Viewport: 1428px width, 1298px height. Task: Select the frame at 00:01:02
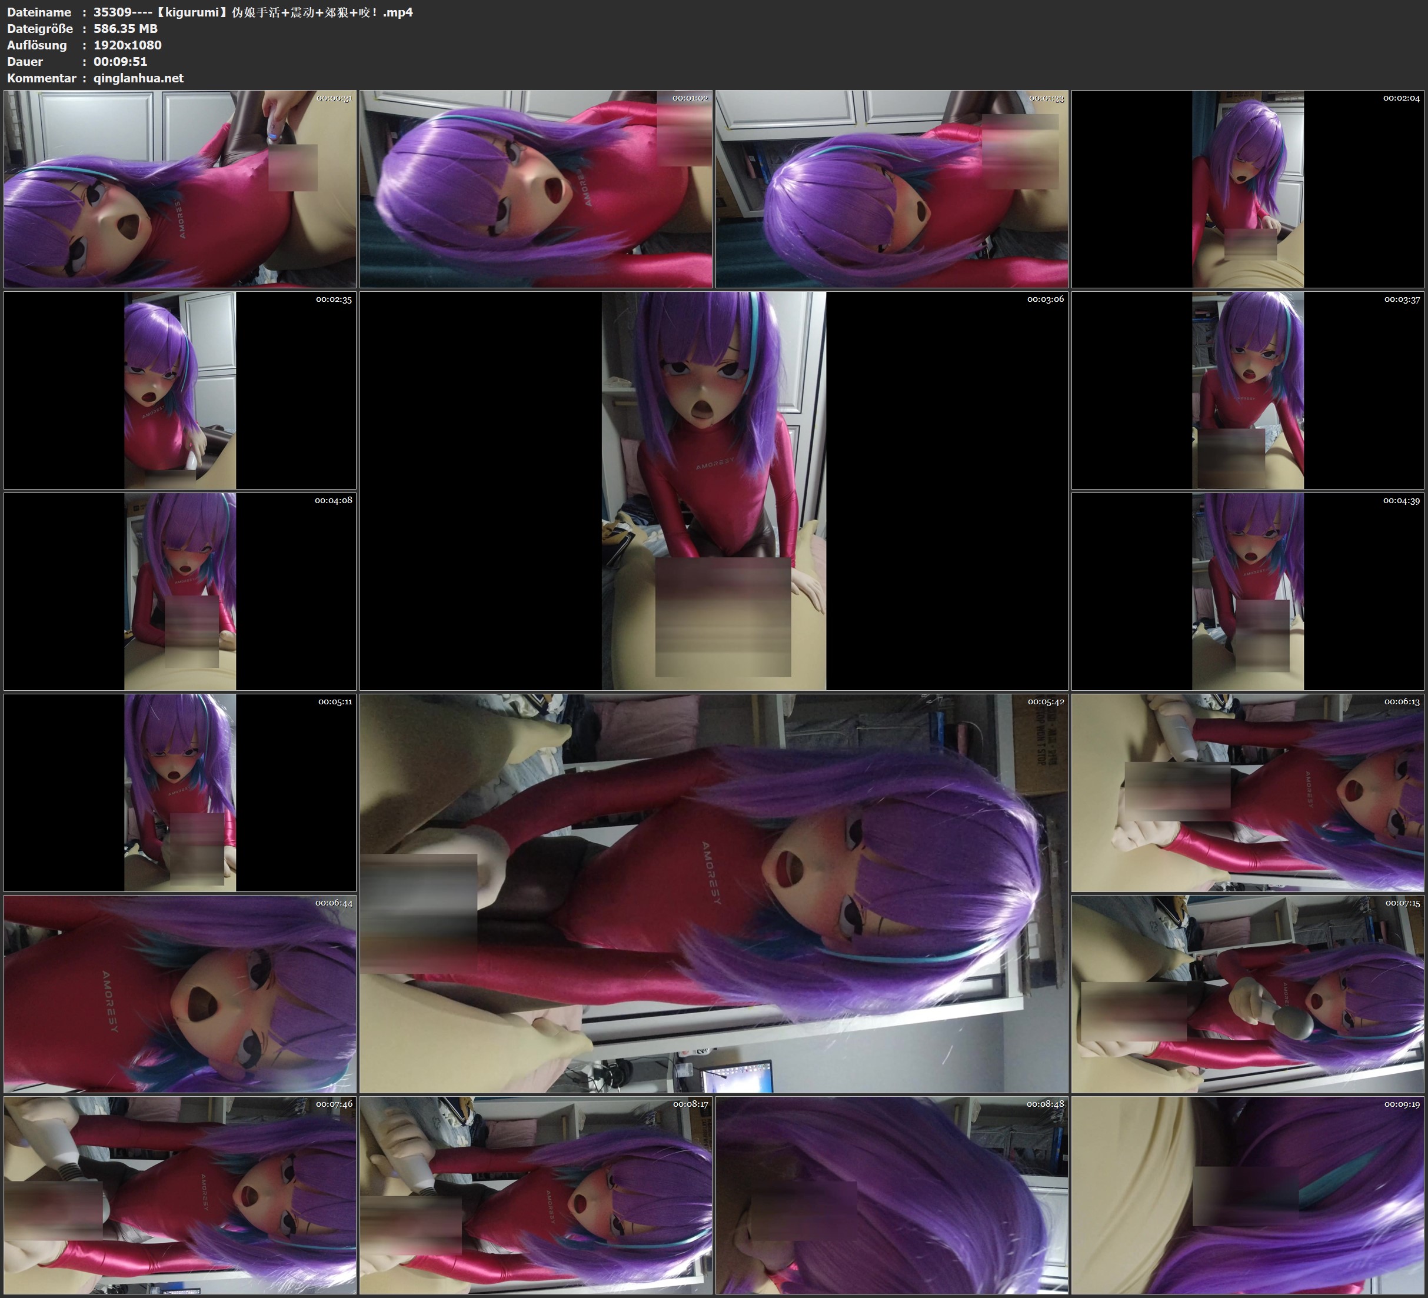pos(535,188)
